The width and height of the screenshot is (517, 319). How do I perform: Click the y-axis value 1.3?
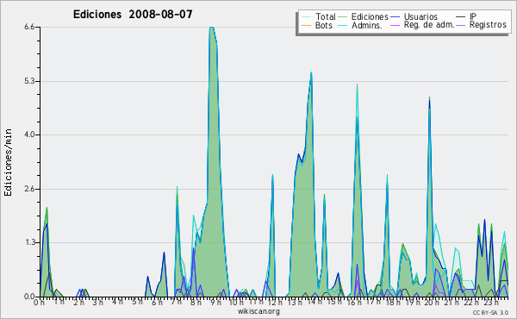pos(29,242)
